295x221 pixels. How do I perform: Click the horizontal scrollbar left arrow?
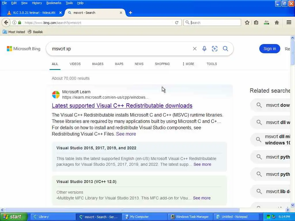2,210
